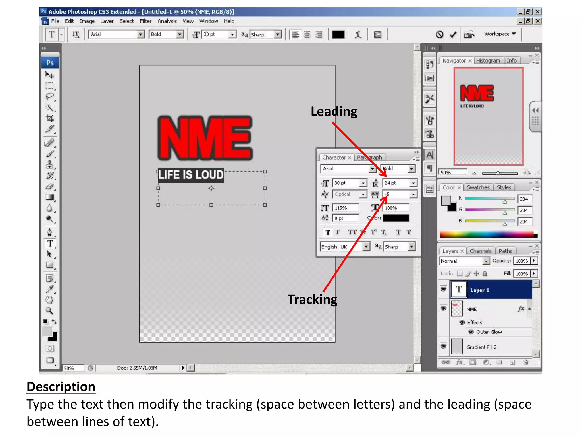Open Create Warped Text dialog

(x=358, y=35)
